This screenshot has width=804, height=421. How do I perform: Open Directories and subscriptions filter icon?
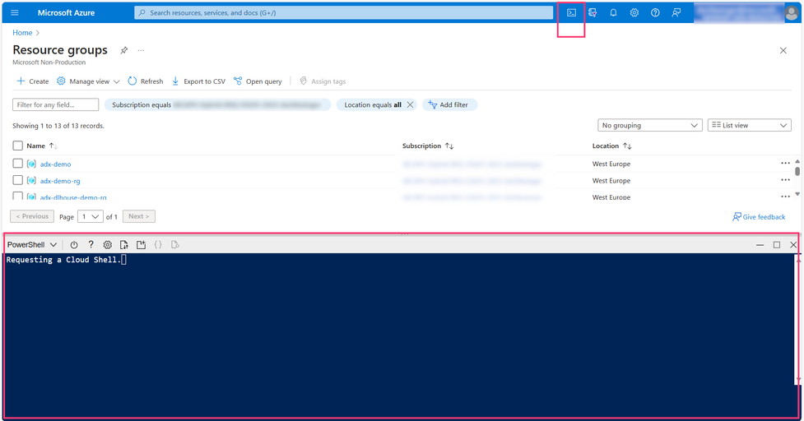[x=593, y=13]
